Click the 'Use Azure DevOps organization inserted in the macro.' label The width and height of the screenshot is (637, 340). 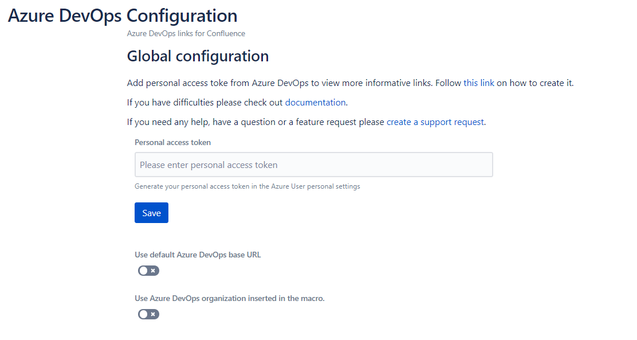click(x=229, y=298)
